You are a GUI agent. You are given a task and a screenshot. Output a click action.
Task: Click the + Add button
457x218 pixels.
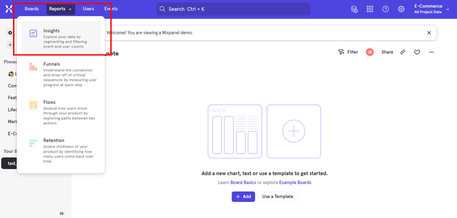click(x=243, y=196)
